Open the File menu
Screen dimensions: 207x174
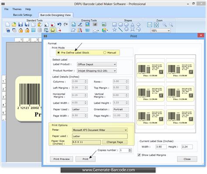click(x=7, y=9)
